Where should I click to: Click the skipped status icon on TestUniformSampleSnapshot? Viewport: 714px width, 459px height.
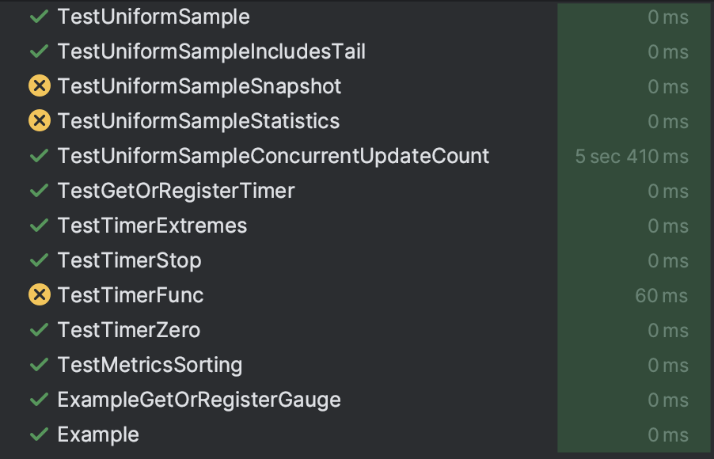39,85
